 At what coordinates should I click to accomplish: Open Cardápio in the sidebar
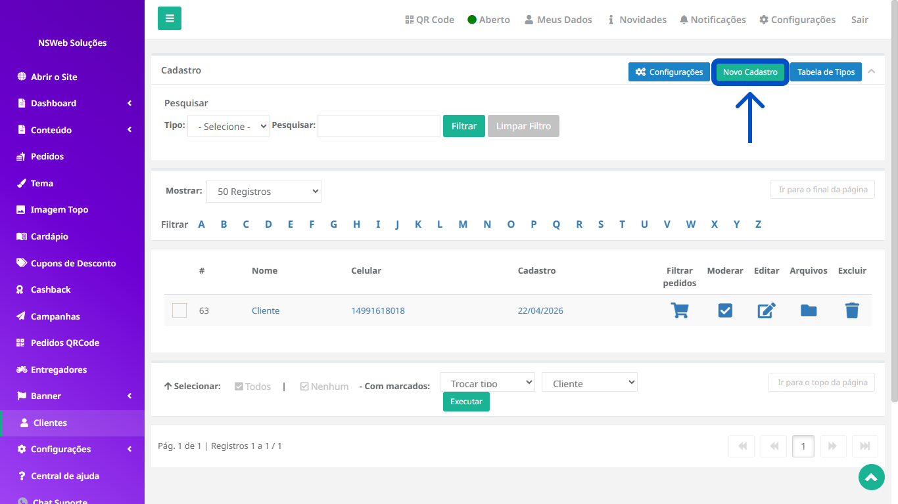72,236
